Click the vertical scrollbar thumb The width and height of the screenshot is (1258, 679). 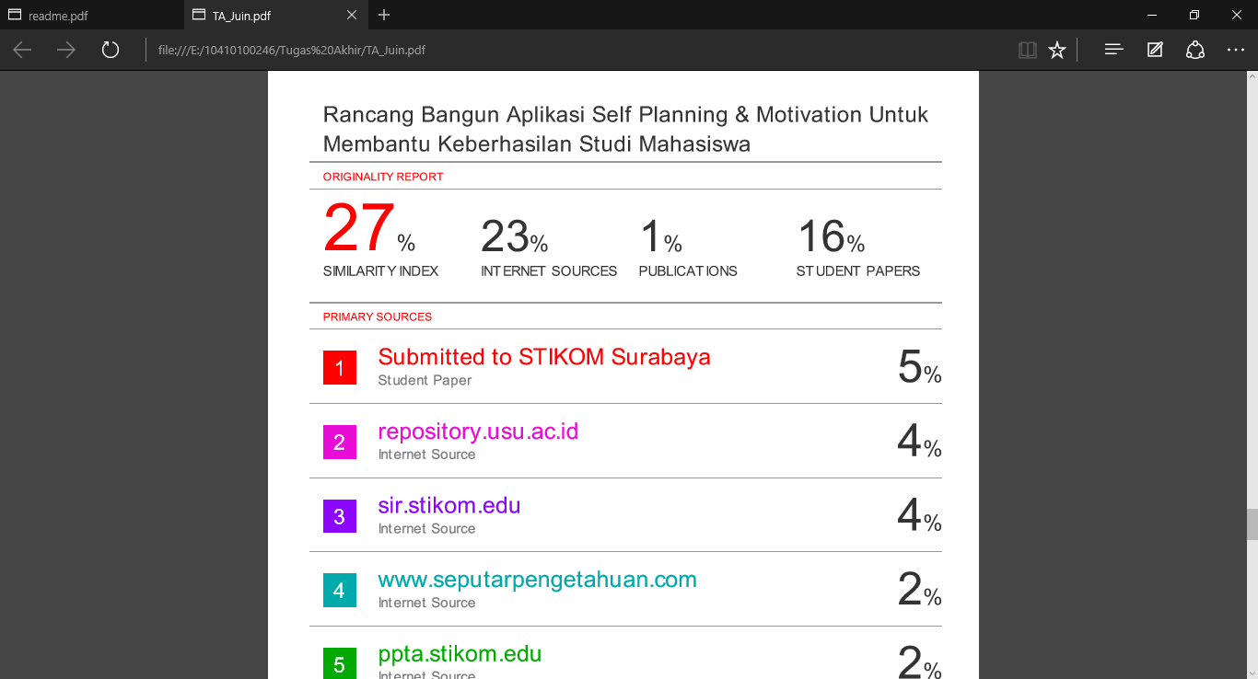(x=1252, y=524)
